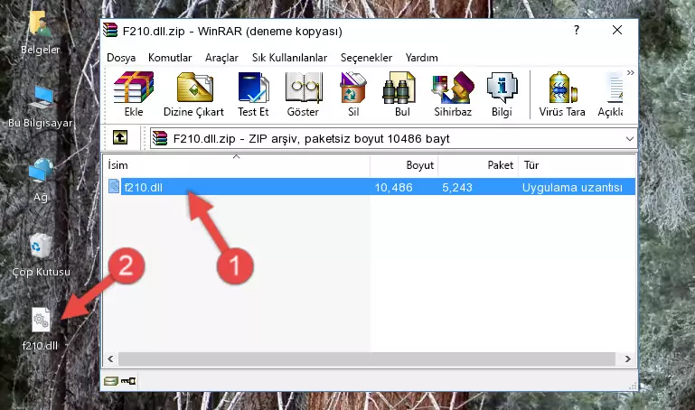Sort files by İsim column header
The width and height of the screenshot is (695, 410).
(x=237, y=165)
